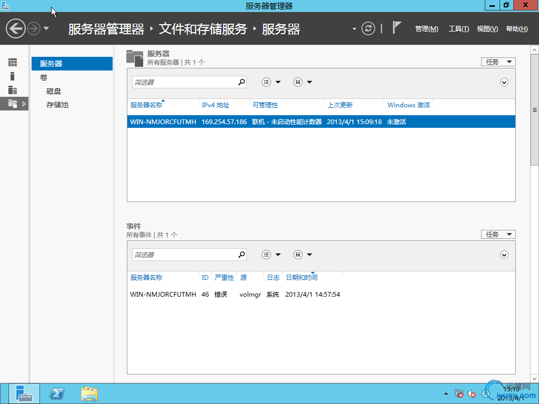This screenshot has height=404, width=539.
Task: Open the dropdown arrow beside servers list options
Action: [278, 82]
